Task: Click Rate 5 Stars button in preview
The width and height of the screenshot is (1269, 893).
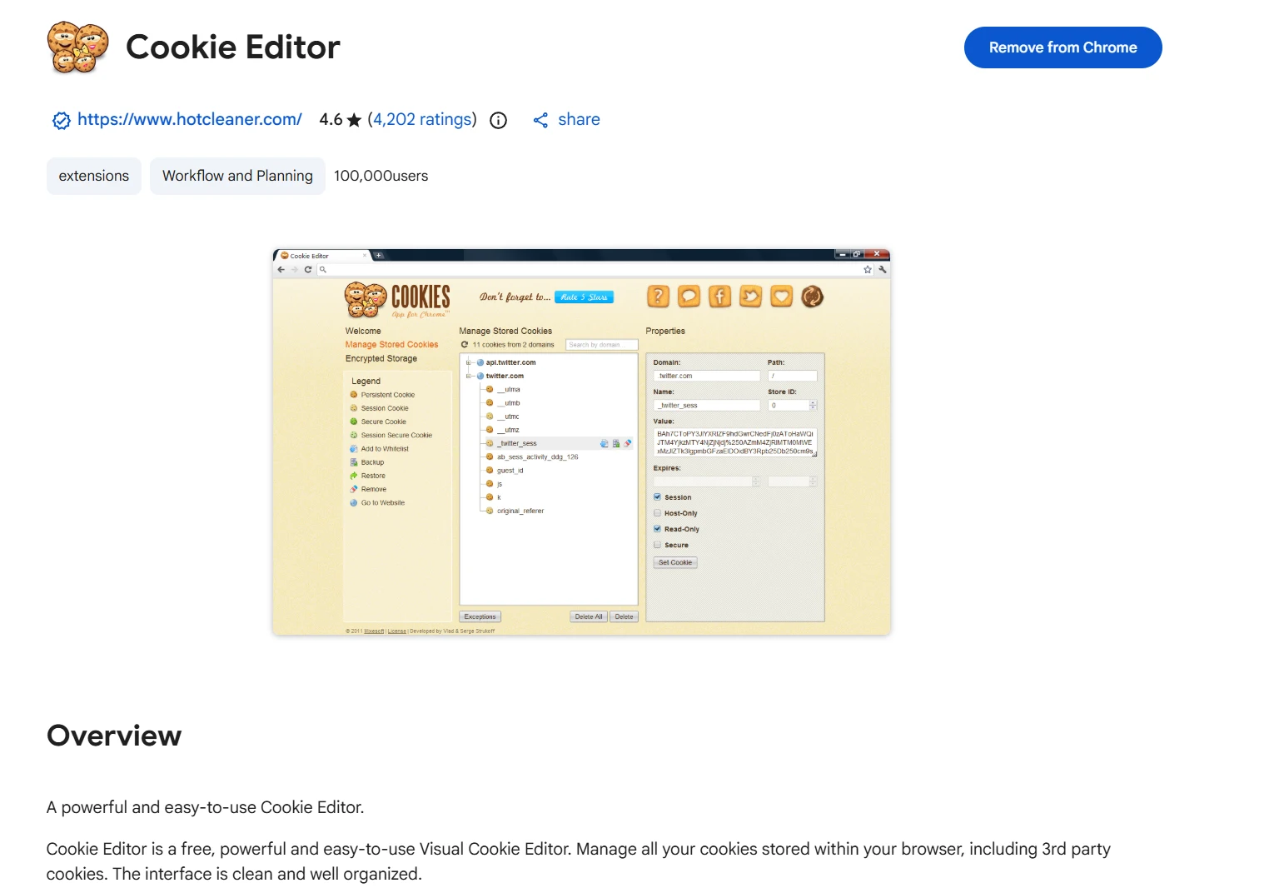Action: [x=585, y=297]
